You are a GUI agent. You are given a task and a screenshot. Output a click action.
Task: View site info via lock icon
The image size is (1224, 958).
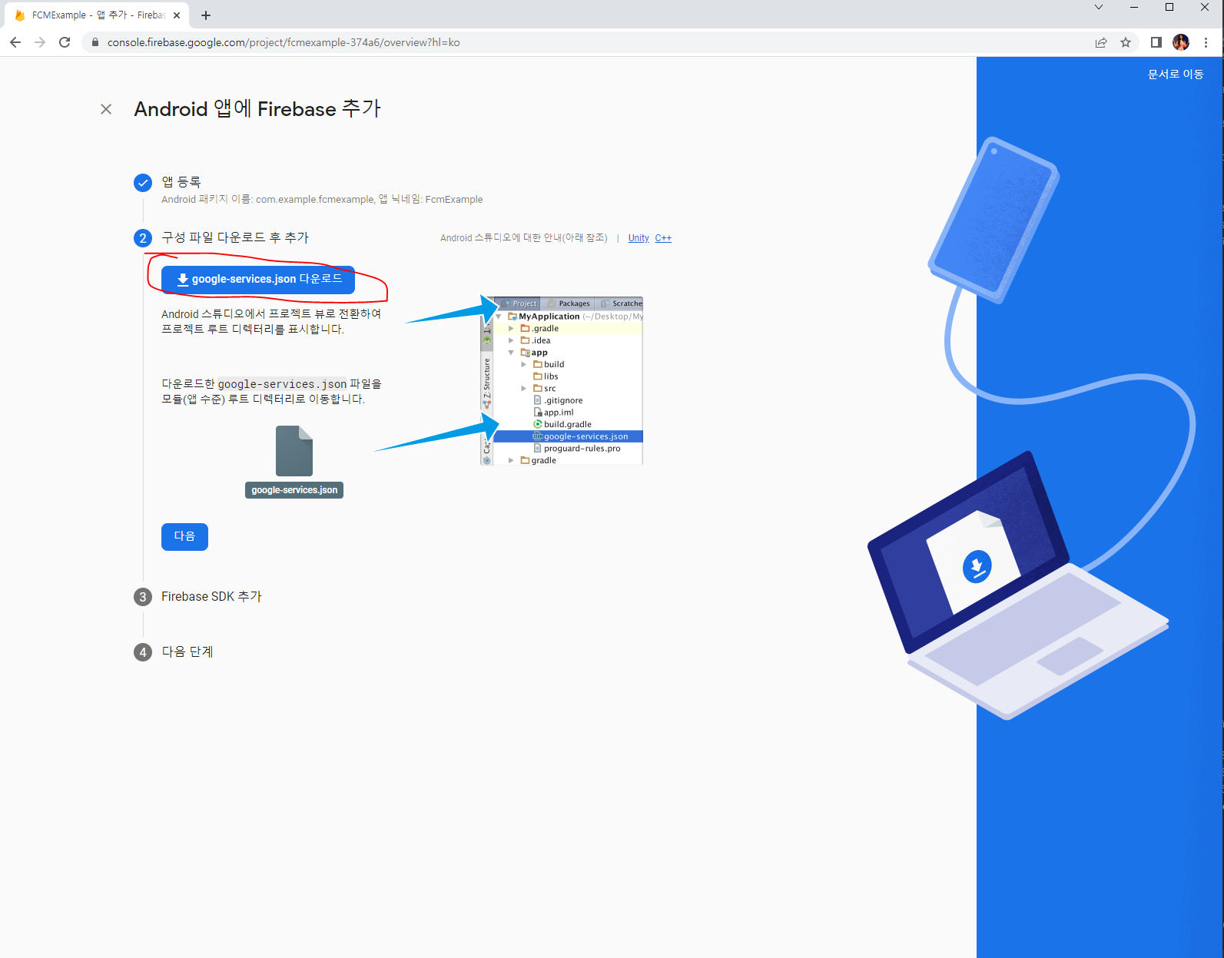[x=95, y=42]
